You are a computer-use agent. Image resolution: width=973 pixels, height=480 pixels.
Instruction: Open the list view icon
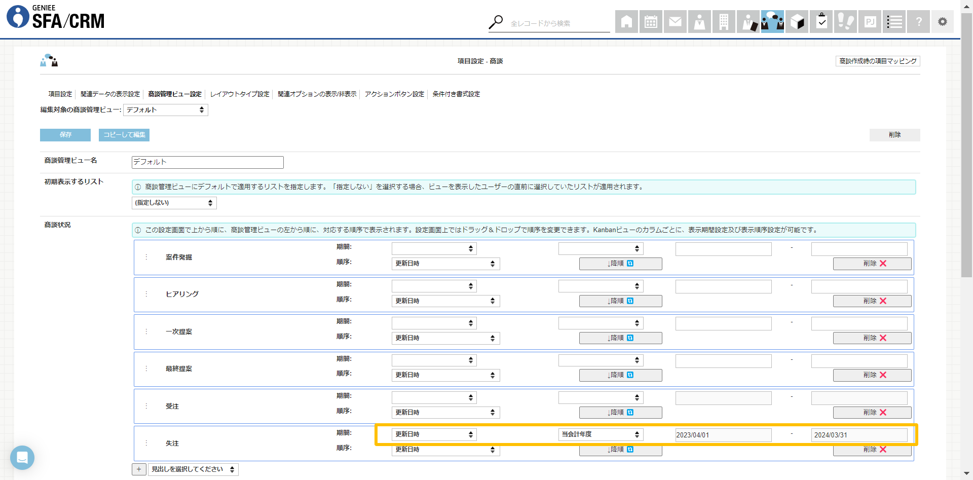tap(894, 22)
